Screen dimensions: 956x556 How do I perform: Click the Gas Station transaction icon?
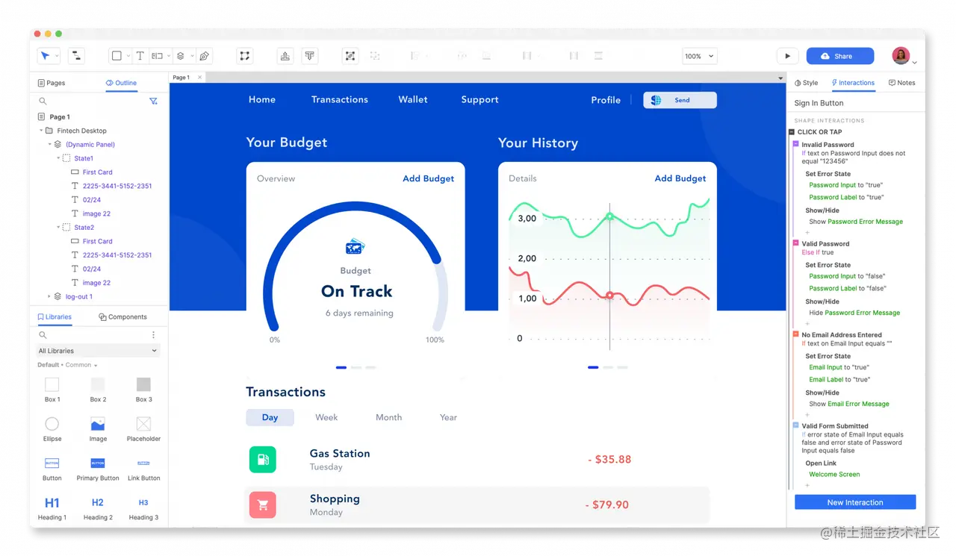coord(263,460)
